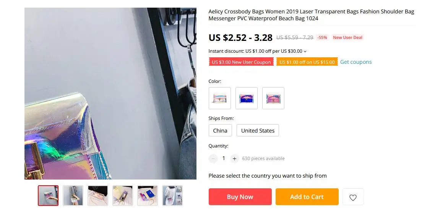Select the first light pink bag color
This screenshot has width=422, height=212.
pos(220,98)
